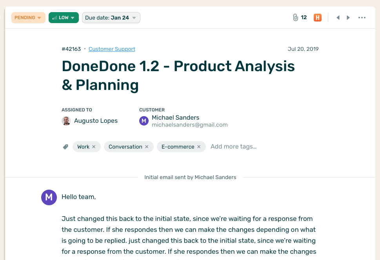Click the Add more tags field
This screenshot has height=260, width=380.
click(233, 147)
